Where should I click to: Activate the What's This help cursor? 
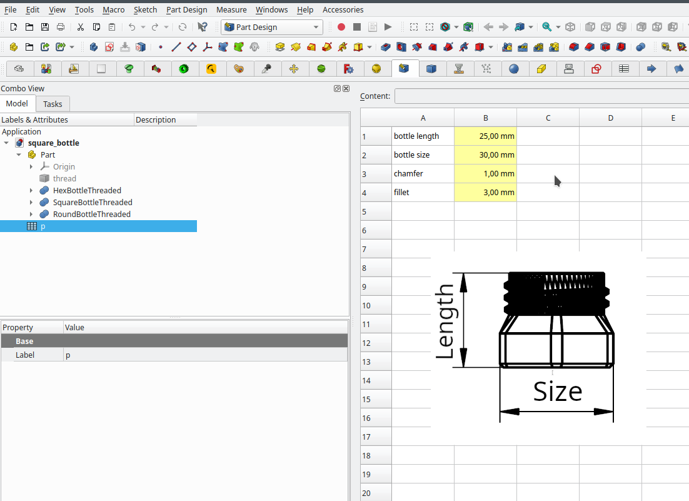[203, 28]
